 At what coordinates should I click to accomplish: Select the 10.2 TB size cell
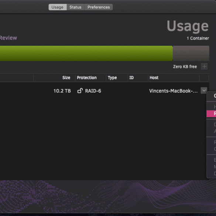(62, 91)
